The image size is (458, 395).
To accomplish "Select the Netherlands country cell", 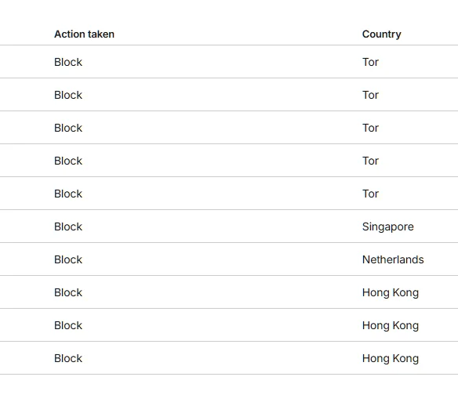I will point(393,259).
